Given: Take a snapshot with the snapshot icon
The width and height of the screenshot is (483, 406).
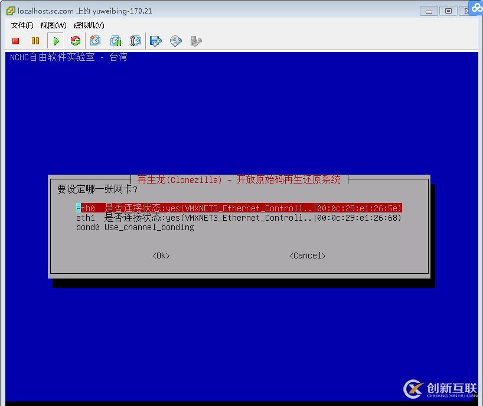Looking at the screenshot, I should pos(95,41).
